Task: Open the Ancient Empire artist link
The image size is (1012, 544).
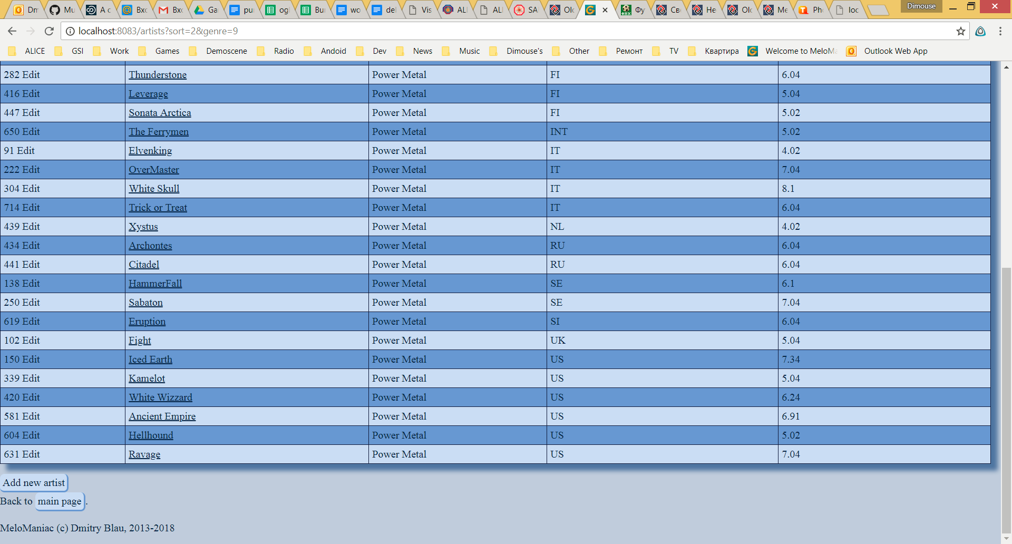Action: (x=162, y=416)
